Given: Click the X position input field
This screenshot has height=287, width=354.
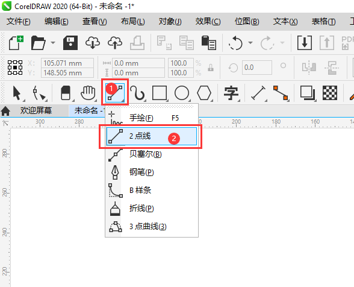Looking at the screenshot, I should tap(67, 63).
